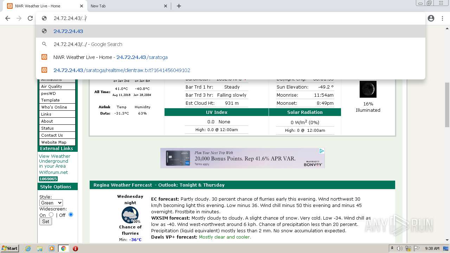Click the Chrome taskbar icon
Image resolution: width=450 pixels, height=253 pixels.
[63, 248]
